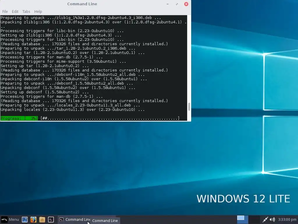Open the network connection tray icon
The width and height of the screenshot is (298, 224).
tap(265, 219)
